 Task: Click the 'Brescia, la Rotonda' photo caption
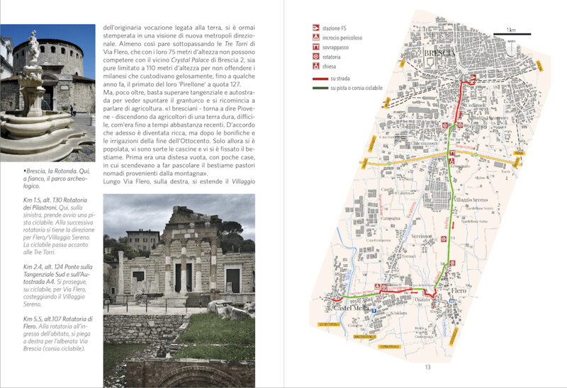coord(56,178)
